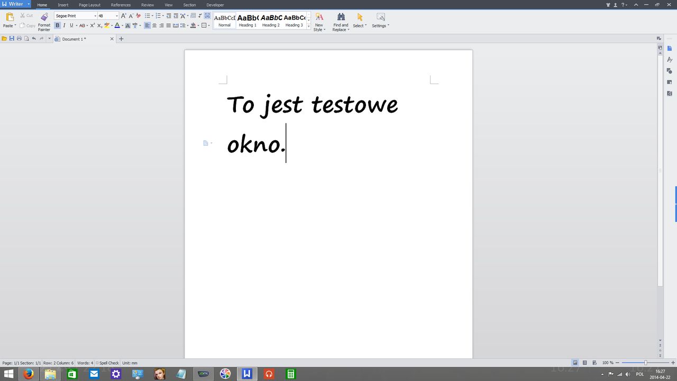Apply the Normal style
The height and width of the screenshot is (381, 677).
pyautogui.click(x=224, y=21)
